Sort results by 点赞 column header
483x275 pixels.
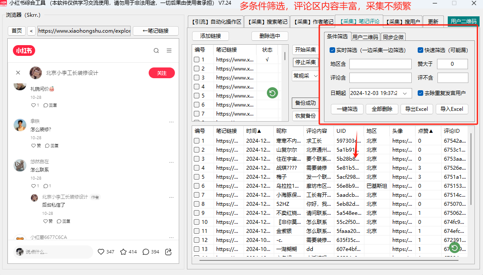pos(425,131)
